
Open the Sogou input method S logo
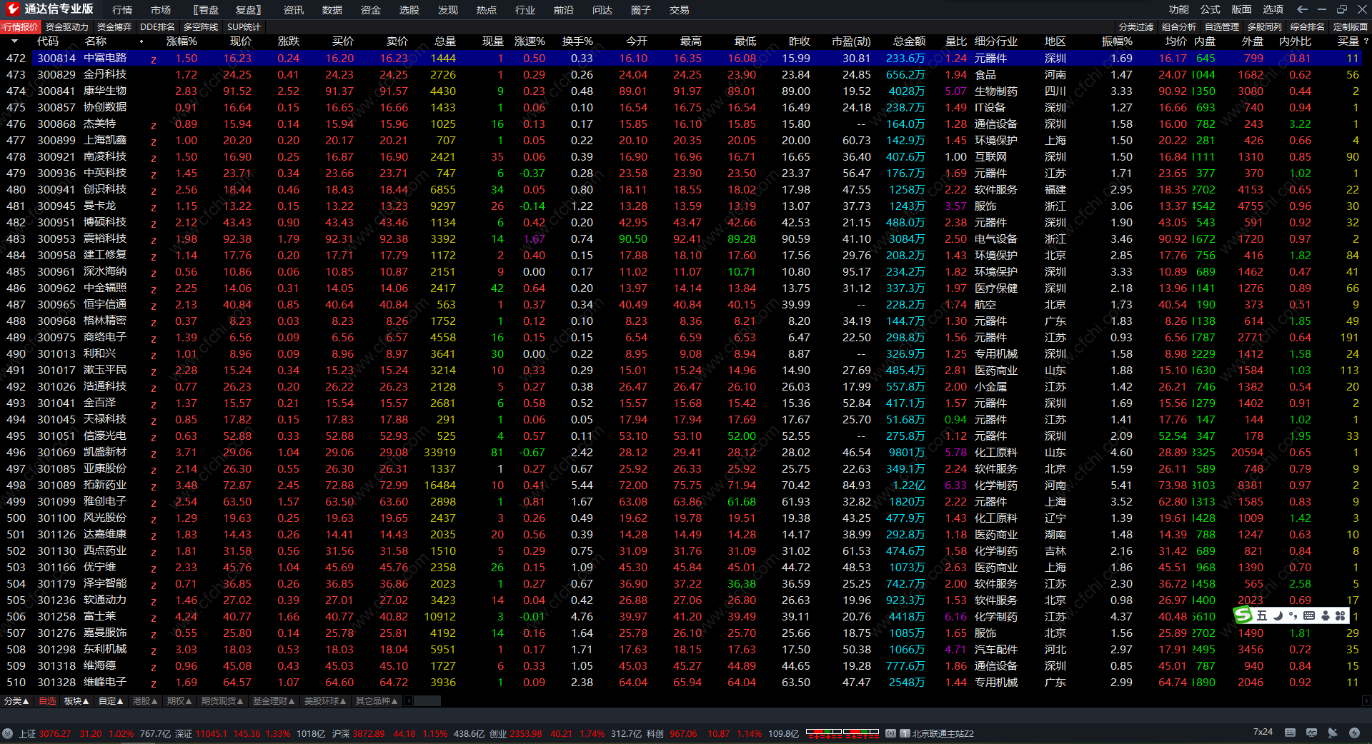point(1243,615)
